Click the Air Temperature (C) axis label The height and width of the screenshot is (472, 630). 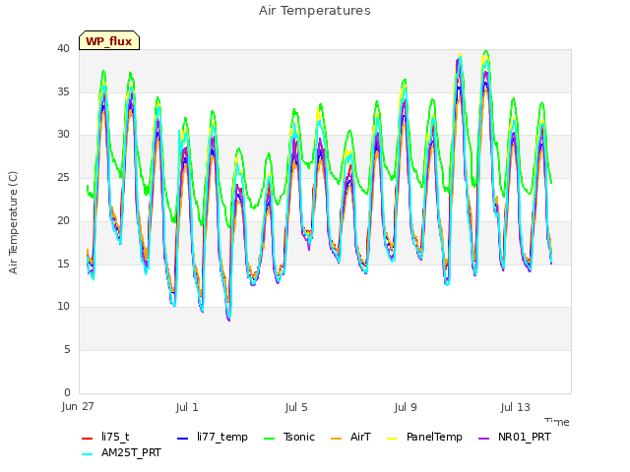click(13, 223)
